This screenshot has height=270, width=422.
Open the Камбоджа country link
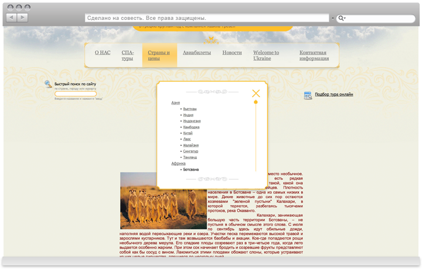(191, 127)
